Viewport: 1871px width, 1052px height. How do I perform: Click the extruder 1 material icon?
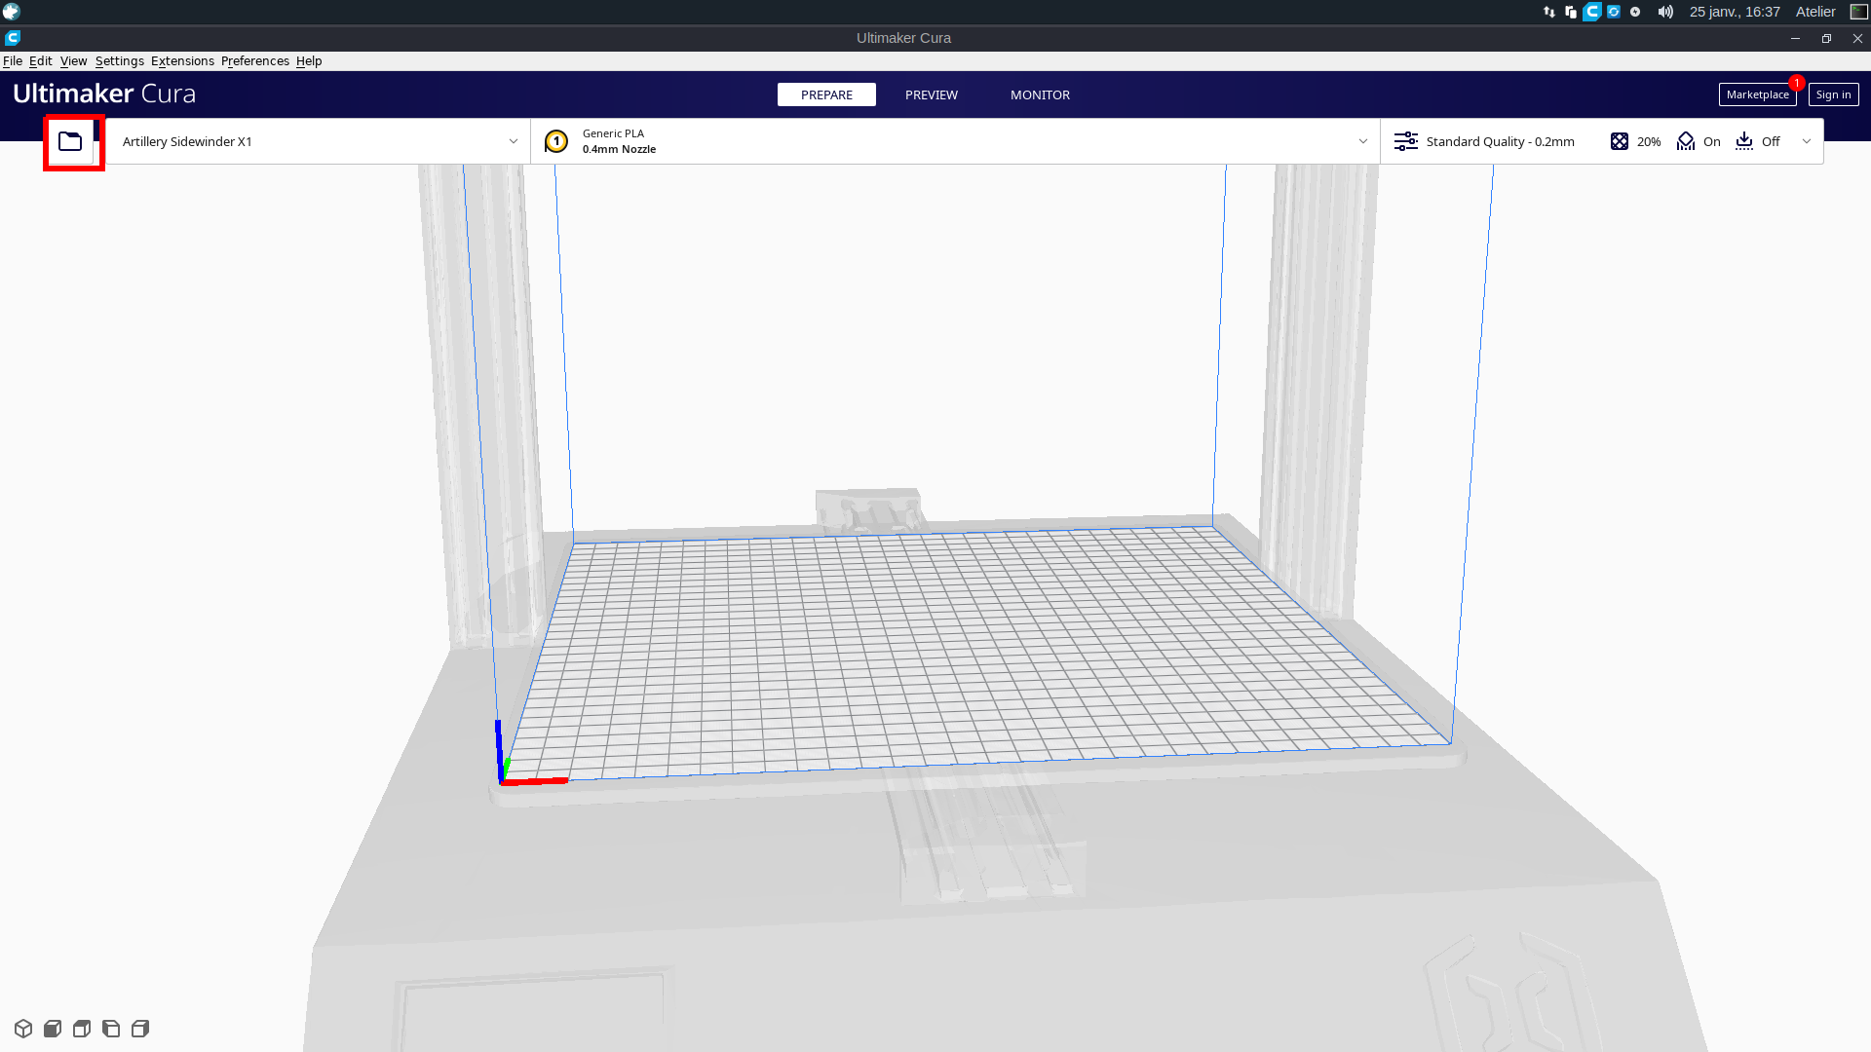click(x=556, y=141)
